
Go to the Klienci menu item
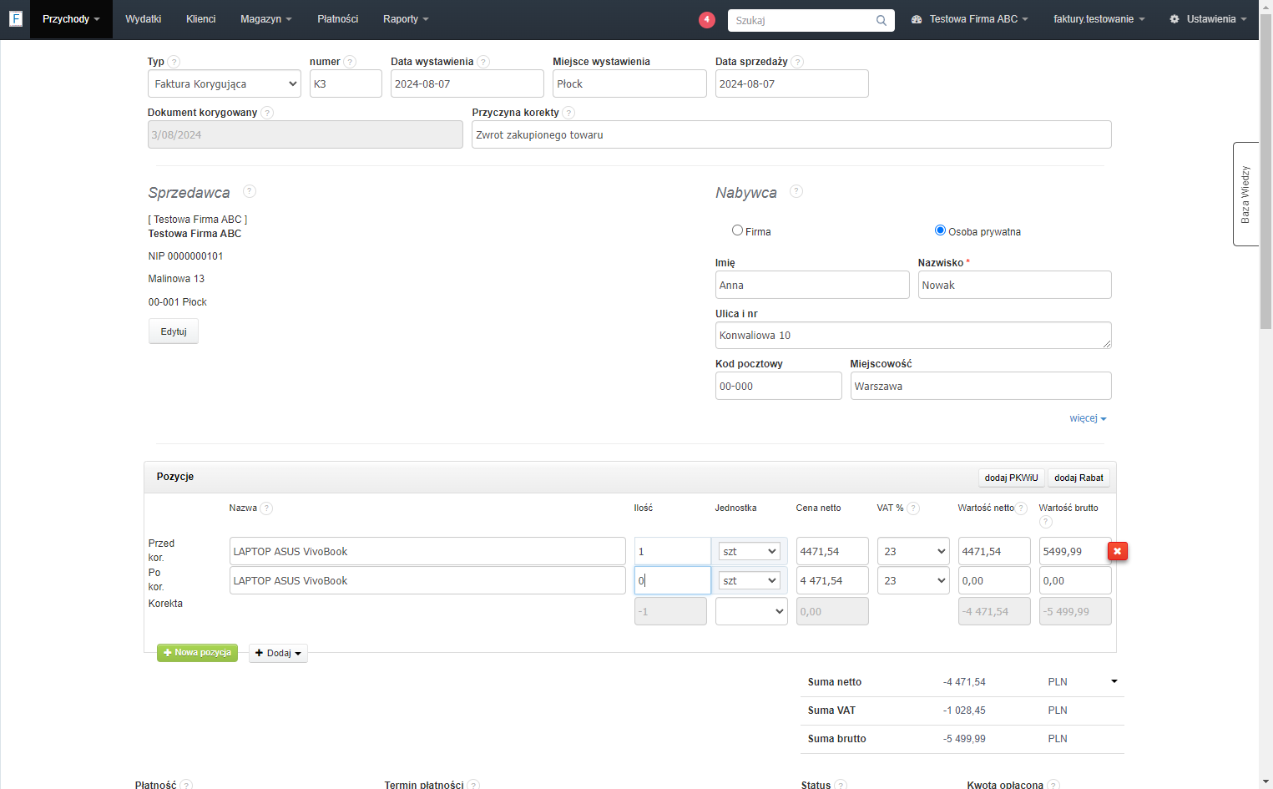click(x=200, y=19)
